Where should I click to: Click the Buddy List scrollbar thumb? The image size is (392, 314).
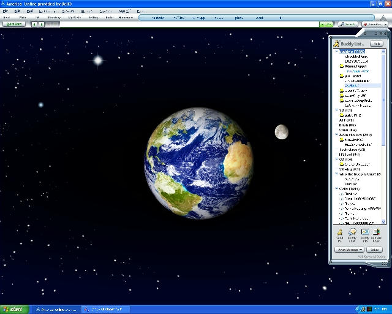(383, 100)
